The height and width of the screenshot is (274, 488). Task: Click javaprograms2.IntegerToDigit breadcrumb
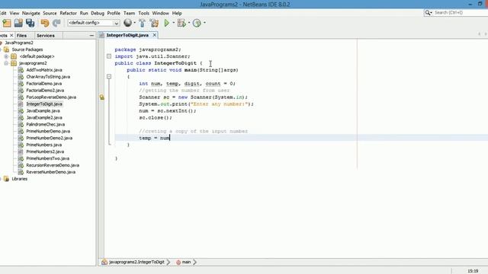point(136,262)
